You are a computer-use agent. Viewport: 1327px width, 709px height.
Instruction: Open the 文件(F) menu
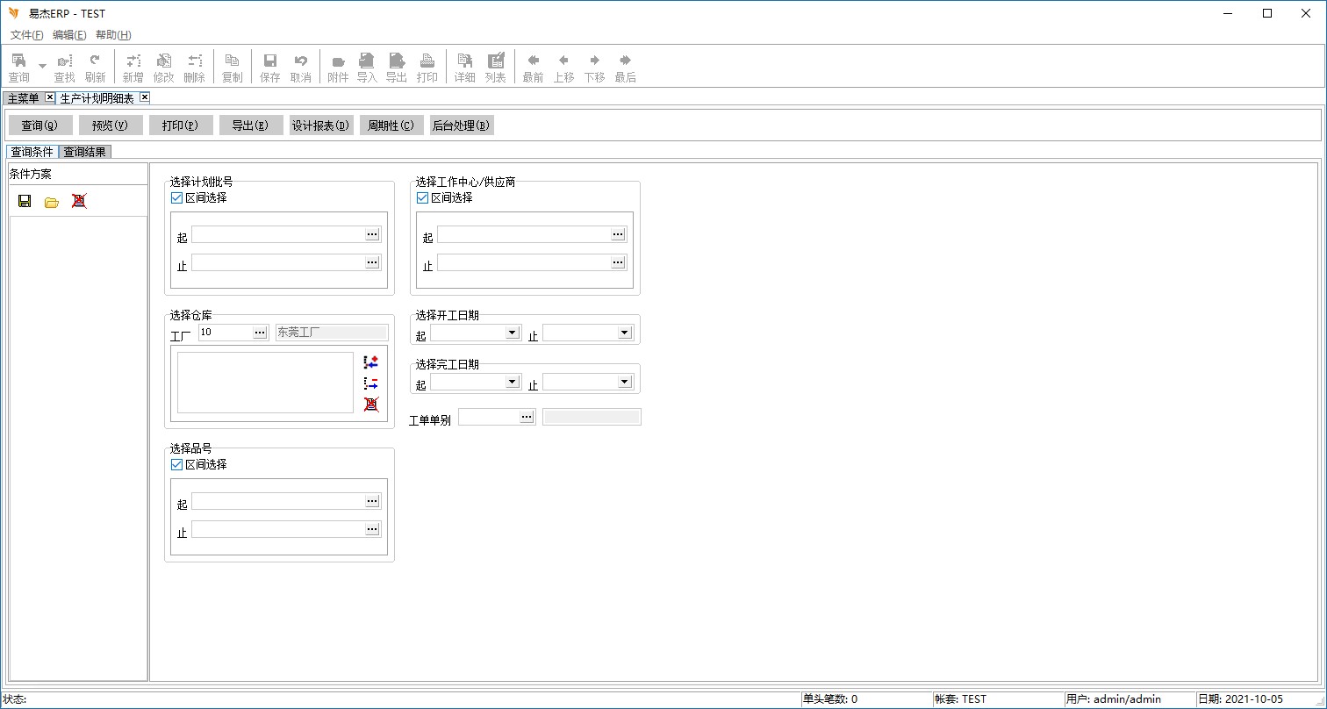tap(26, 35)
